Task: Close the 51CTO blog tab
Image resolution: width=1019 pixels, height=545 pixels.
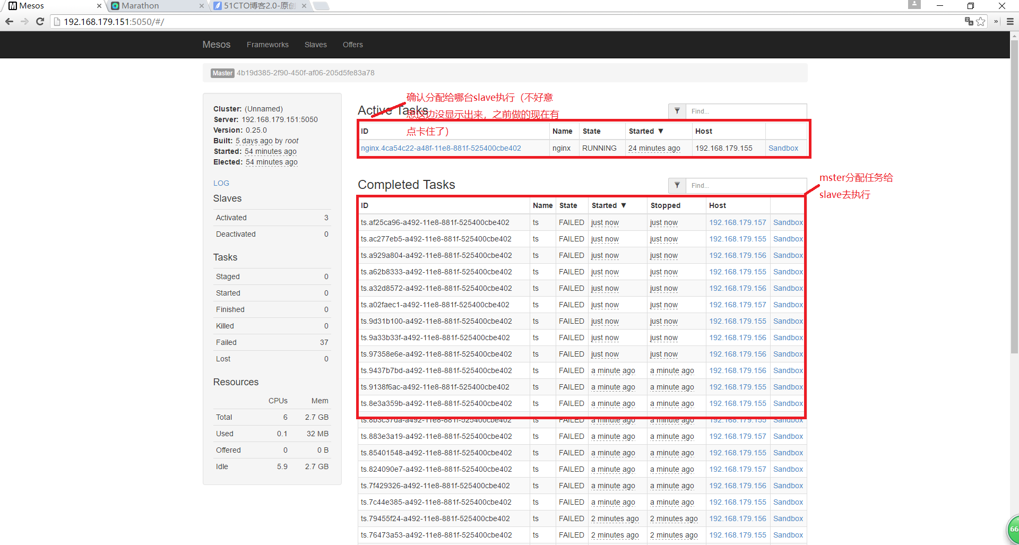Action: (304, 6)
